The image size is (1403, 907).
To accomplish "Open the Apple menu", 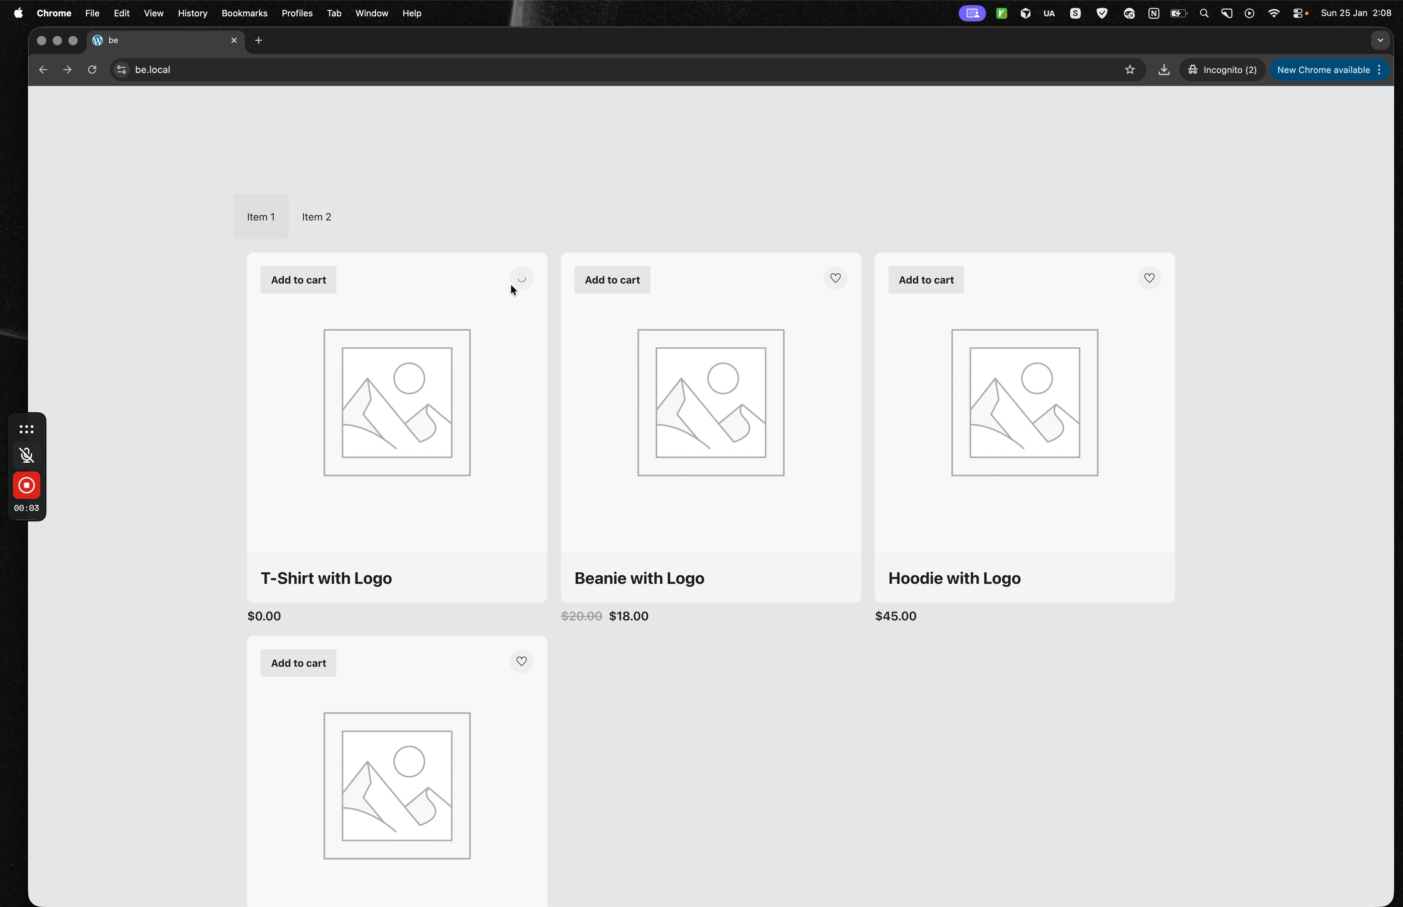I will (x=18, y=13).
